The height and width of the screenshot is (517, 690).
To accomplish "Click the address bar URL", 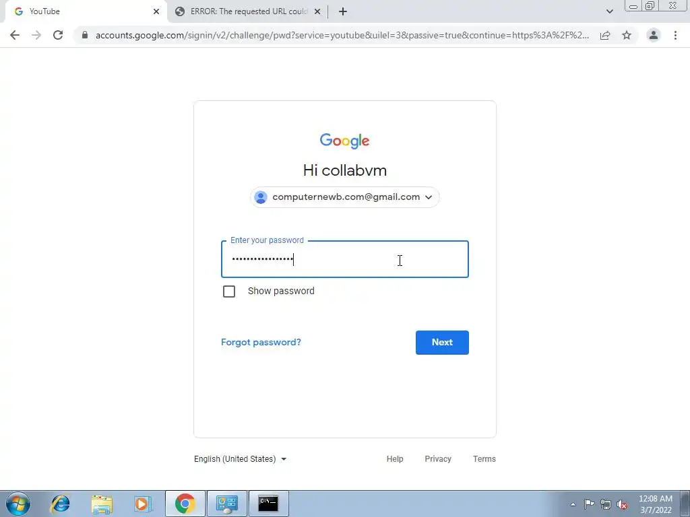I will coord(342,35).
